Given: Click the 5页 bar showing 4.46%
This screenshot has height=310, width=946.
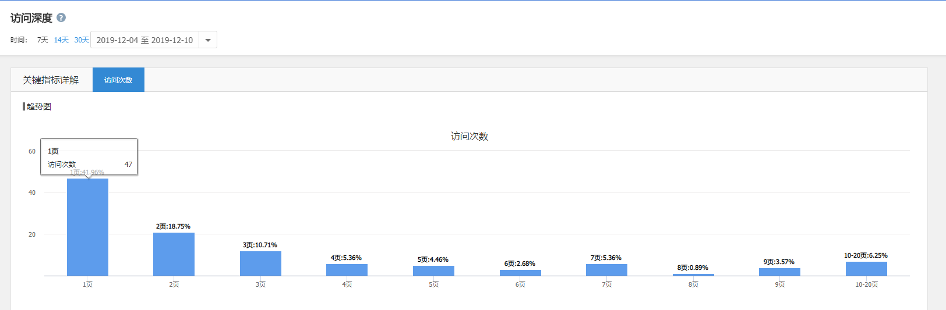Looking at the screenshot, I should point(433,271).
